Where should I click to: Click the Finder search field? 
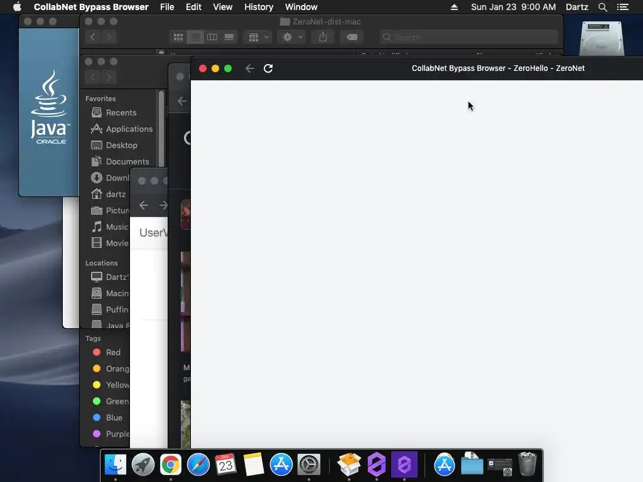(469, 37)
